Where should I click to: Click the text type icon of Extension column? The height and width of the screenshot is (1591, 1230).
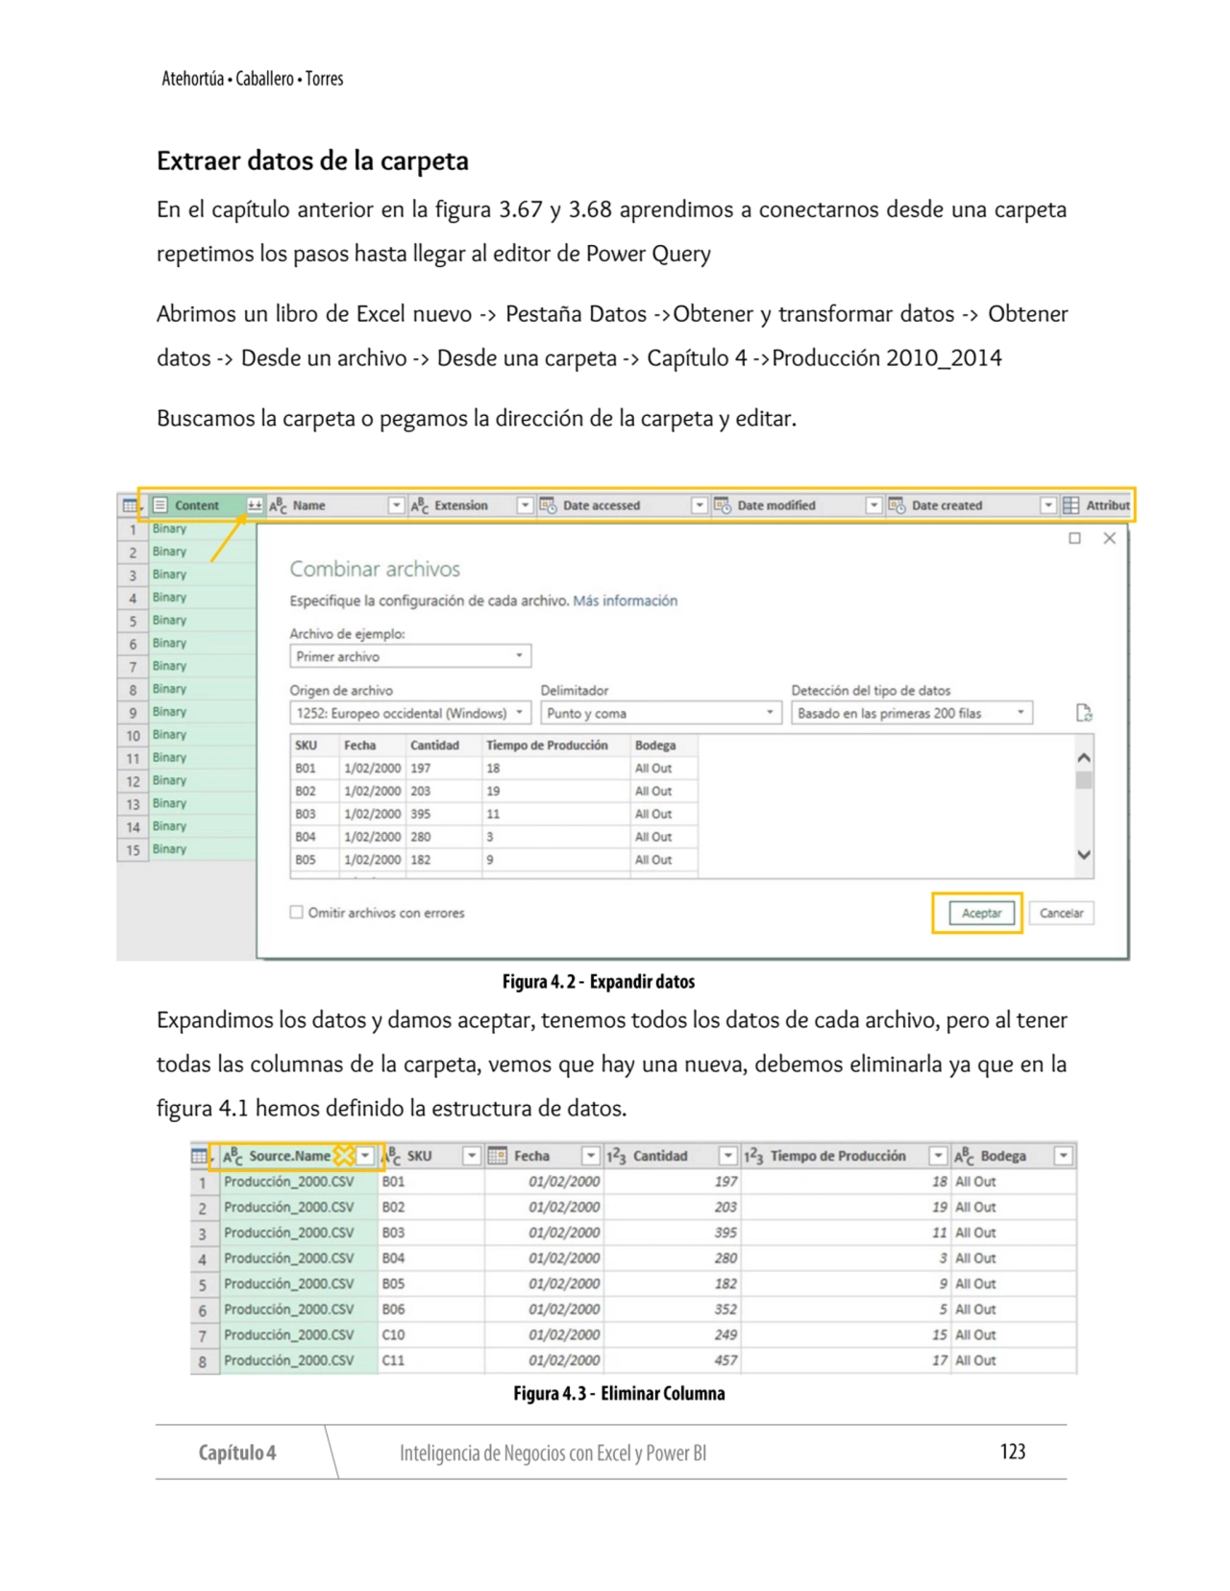coord(420,505)
